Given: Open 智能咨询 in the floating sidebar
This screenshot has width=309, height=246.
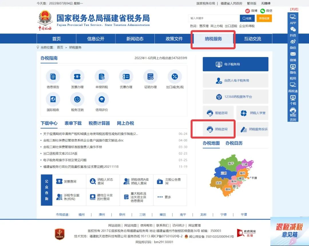Looking at the screenshot, I should pos(293,115).
